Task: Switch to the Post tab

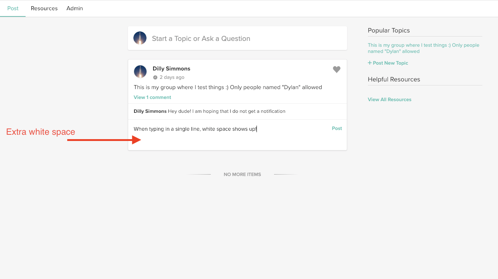Action: [x=13, y=8]
